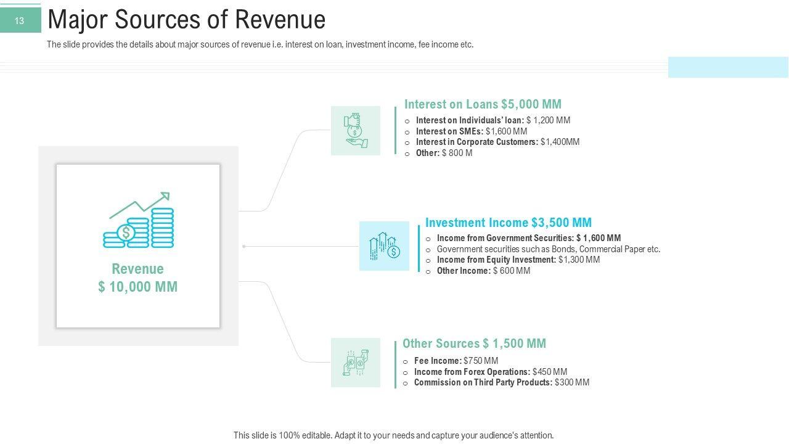The width and height of the screenshot is (789, 444).
Task: Select the Investment Income $3,500 MM heading
Action: [509, 223]
